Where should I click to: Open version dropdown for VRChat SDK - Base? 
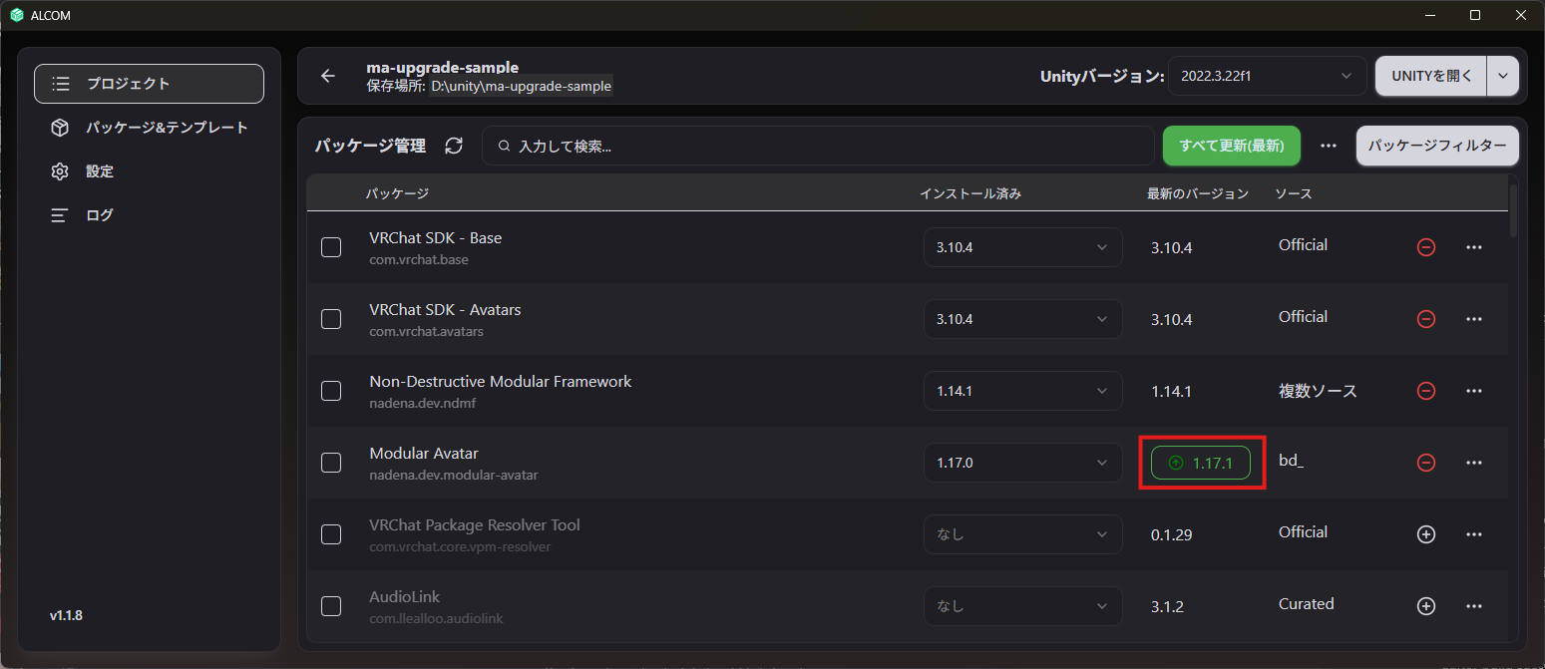[x=1022, y=247]
